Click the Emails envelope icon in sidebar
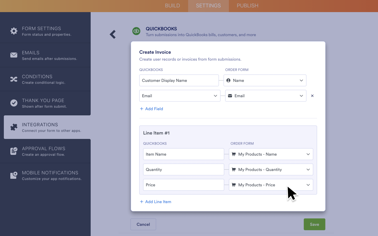Screen dimensions: 378x236 14,55
